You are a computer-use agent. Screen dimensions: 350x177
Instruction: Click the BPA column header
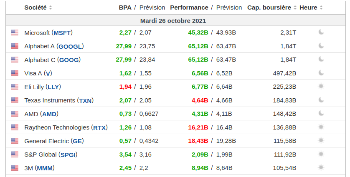click(125, 7)
